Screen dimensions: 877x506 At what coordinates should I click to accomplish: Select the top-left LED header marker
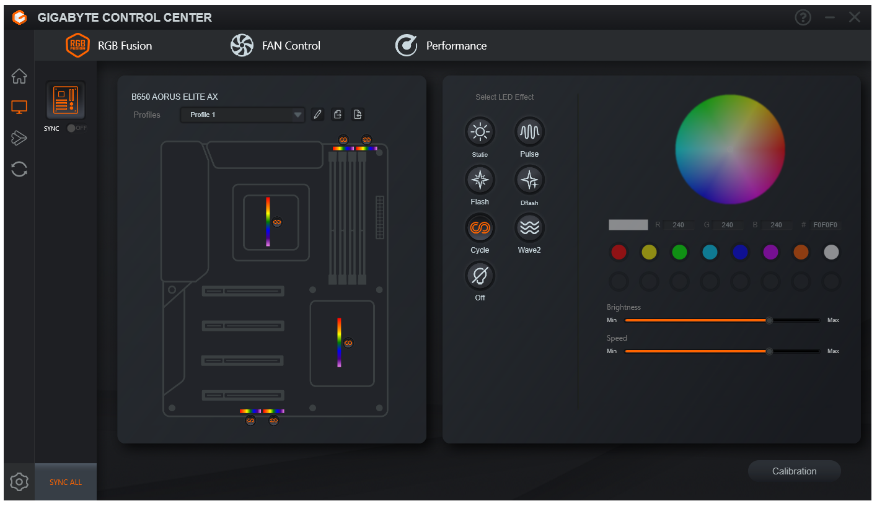pos(343,140)
